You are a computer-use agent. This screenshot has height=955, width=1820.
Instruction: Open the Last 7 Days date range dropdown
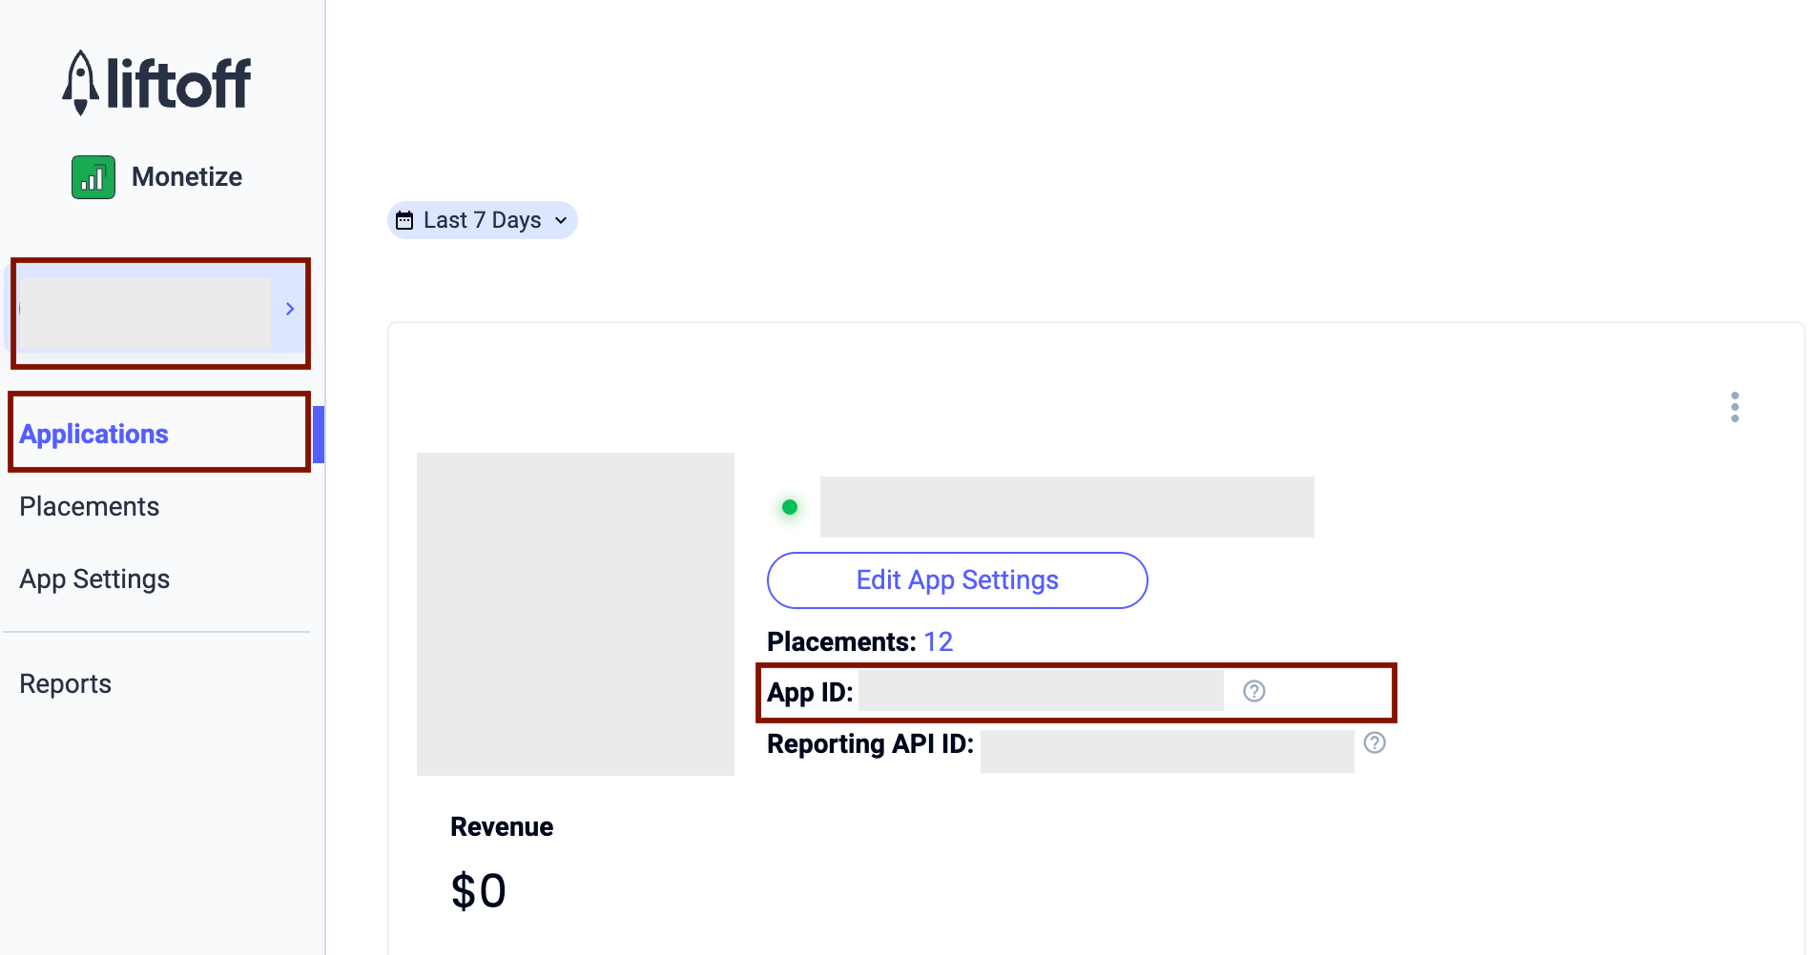click(x=482, y=220)
